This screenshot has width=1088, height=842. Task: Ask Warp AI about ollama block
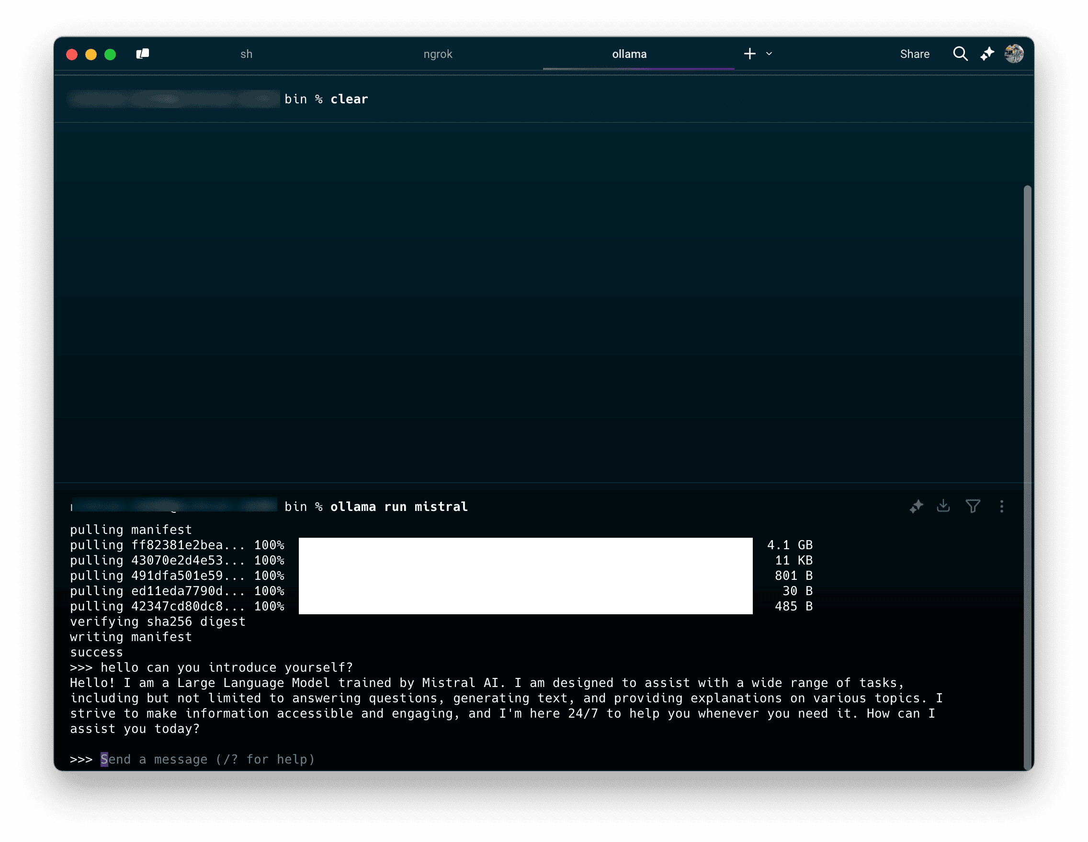[x=916, y=507]
